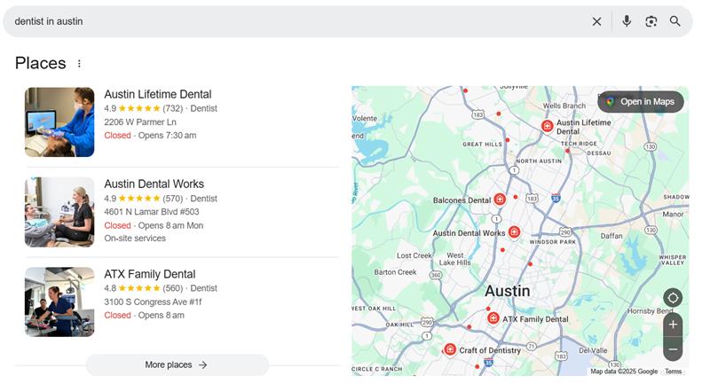Click the Austin Dental Works map pin
Screen dimensions: 710x392
[x=514, y=232]
